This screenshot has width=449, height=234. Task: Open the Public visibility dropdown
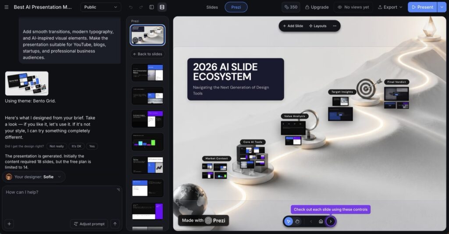(x=100, y=7)
